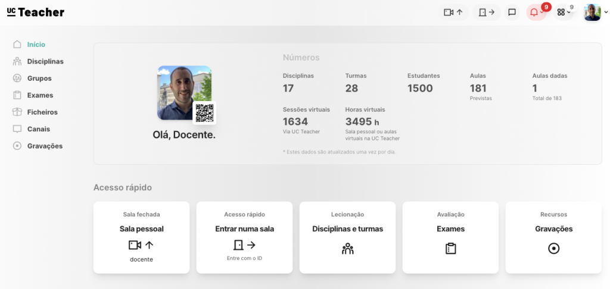Click the top-bar door enter-room icon
The width and height of the screenshot is (610, 289).
click(486, 12)
